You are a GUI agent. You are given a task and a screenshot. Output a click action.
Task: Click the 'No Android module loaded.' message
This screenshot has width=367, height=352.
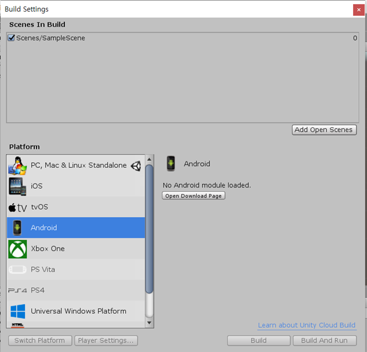click(x=207, y=185)
